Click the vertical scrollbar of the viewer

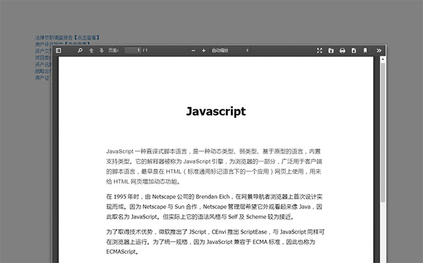pos(383,130)
